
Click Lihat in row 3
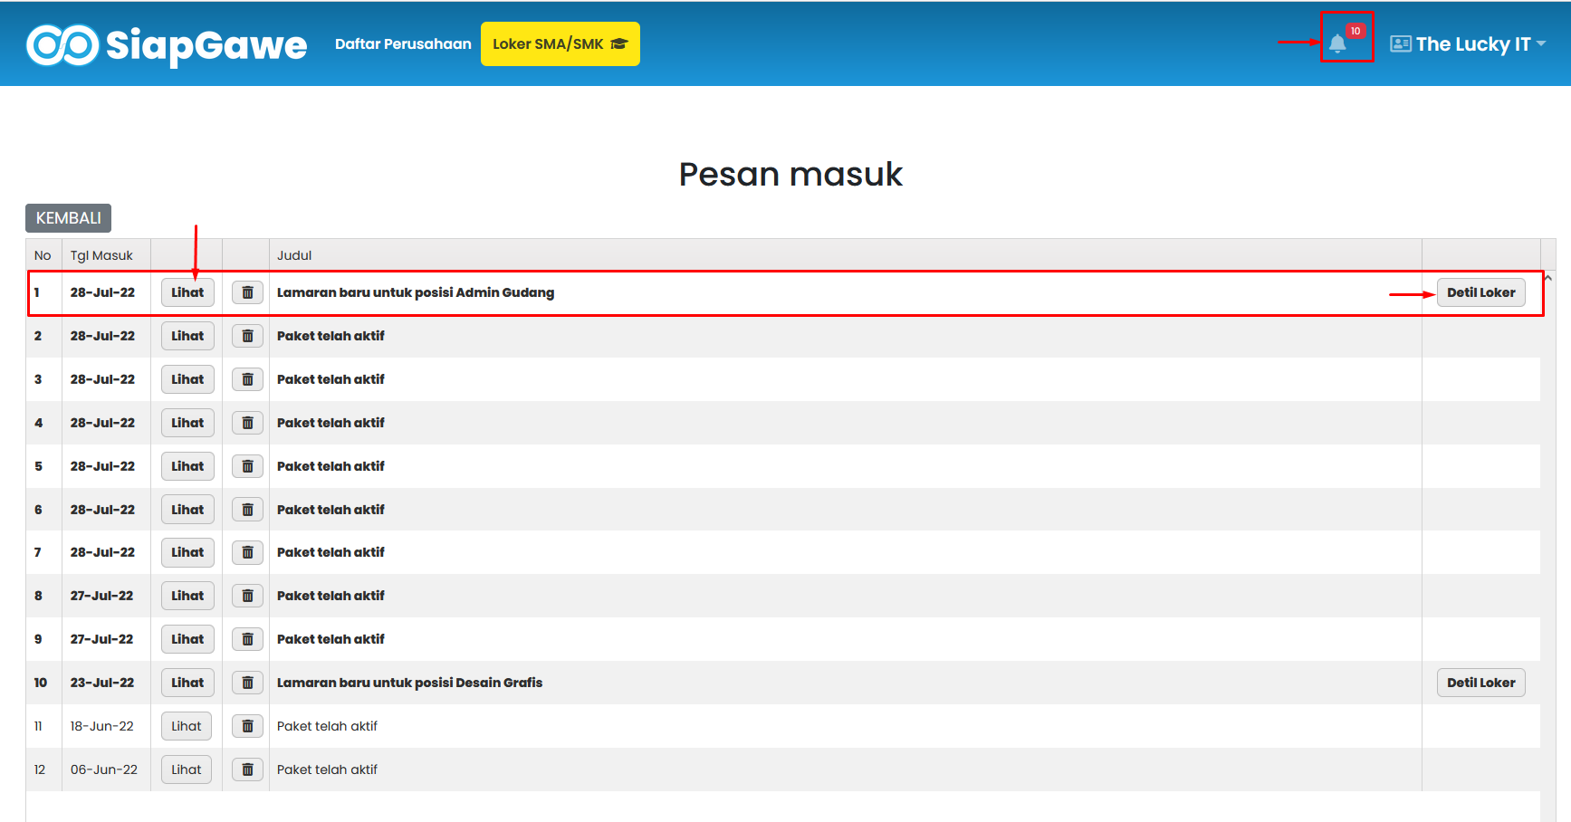[x=187, y=379]
